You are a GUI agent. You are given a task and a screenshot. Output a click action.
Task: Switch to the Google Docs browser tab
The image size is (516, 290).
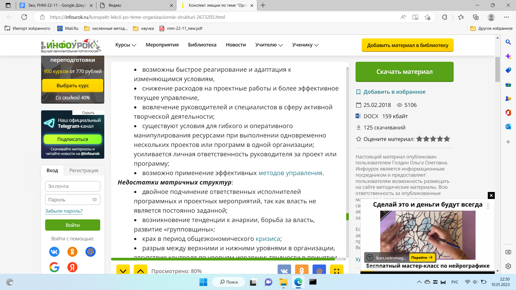coord(56,5)
